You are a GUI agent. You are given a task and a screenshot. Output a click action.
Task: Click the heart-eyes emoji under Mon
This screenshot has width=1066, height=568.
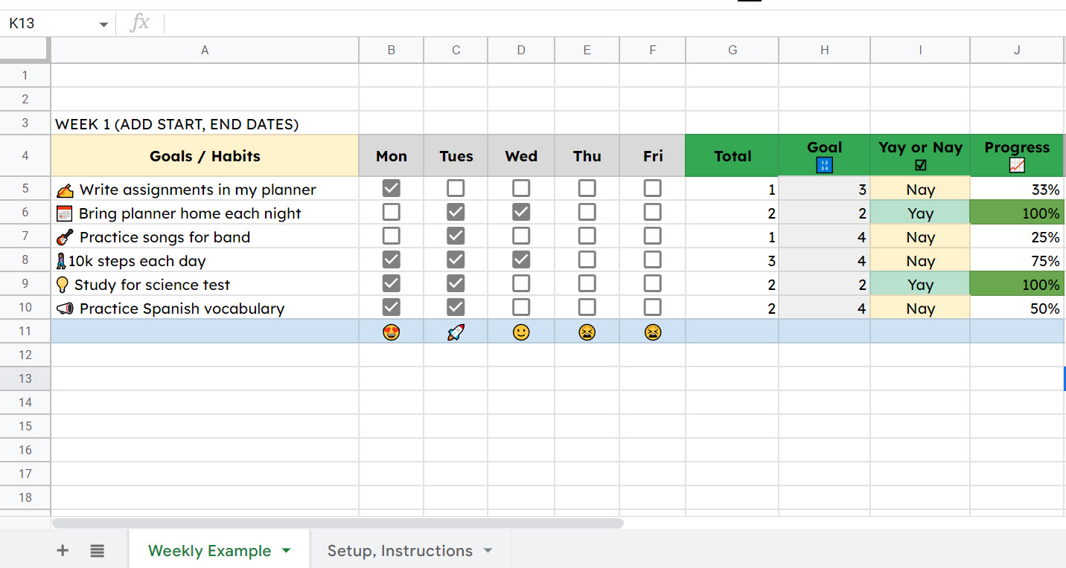pyautogui.click(x=391, y=332)
